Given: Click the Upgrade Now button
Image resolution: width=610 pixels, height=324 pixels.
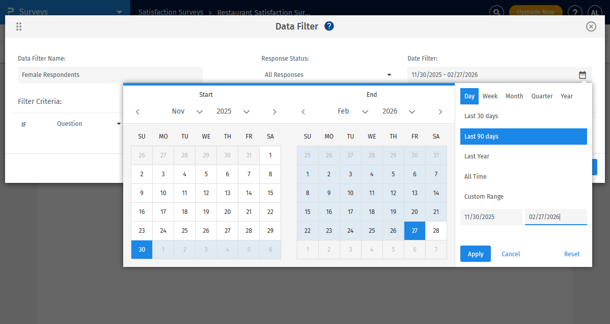Looking at the screenshot, I should tap(536, 10).
